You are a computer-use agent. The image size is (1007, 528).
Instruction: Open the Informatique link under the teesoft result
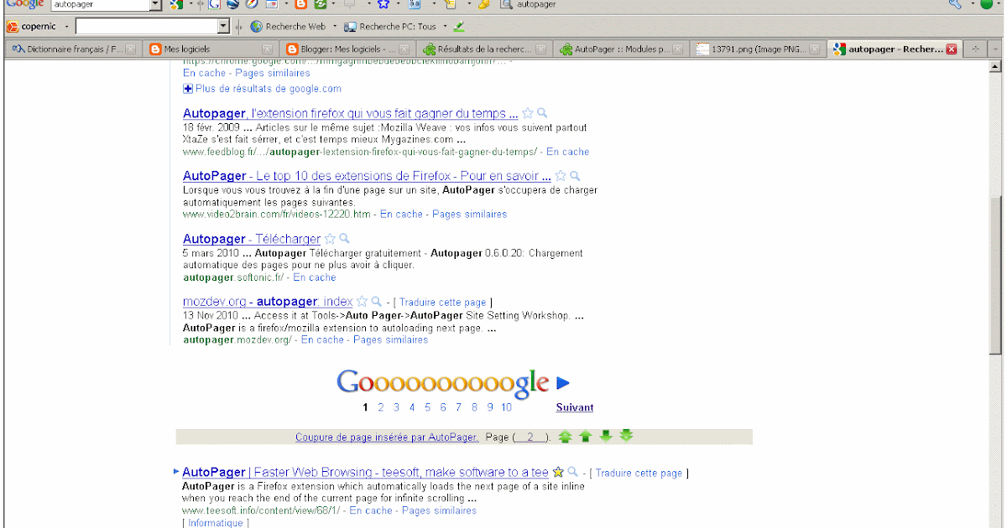point(216,523)
